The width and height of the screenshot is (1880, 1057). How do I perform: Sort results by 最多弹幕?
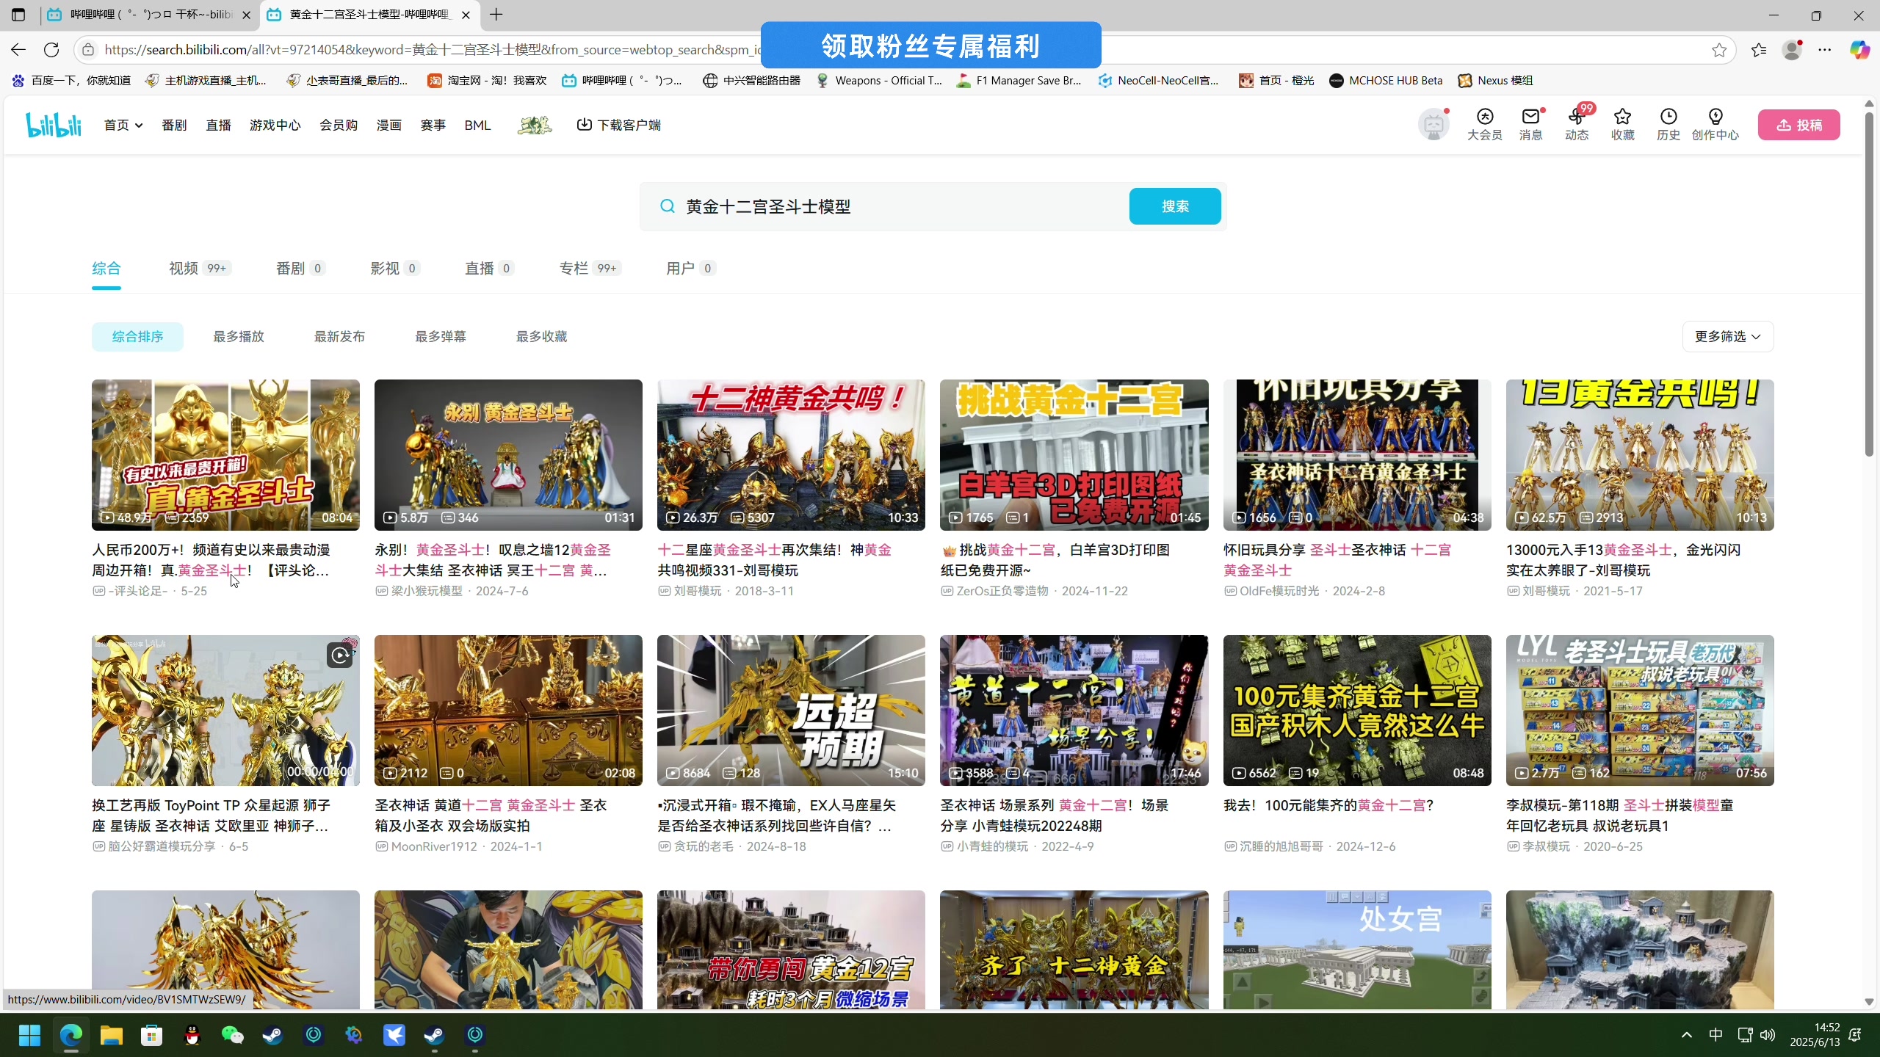click(440, 336)
